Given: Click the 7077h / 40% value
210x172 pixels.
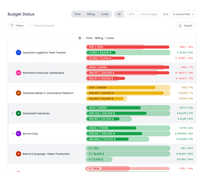Looking at the screenshot, I should pyautogui.click(x=186, y=128).
